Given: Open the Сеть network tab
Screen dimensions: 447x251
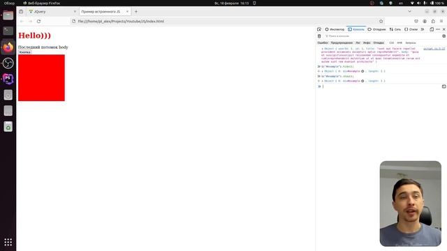Looking at the screenshot, I should point(395,29).
